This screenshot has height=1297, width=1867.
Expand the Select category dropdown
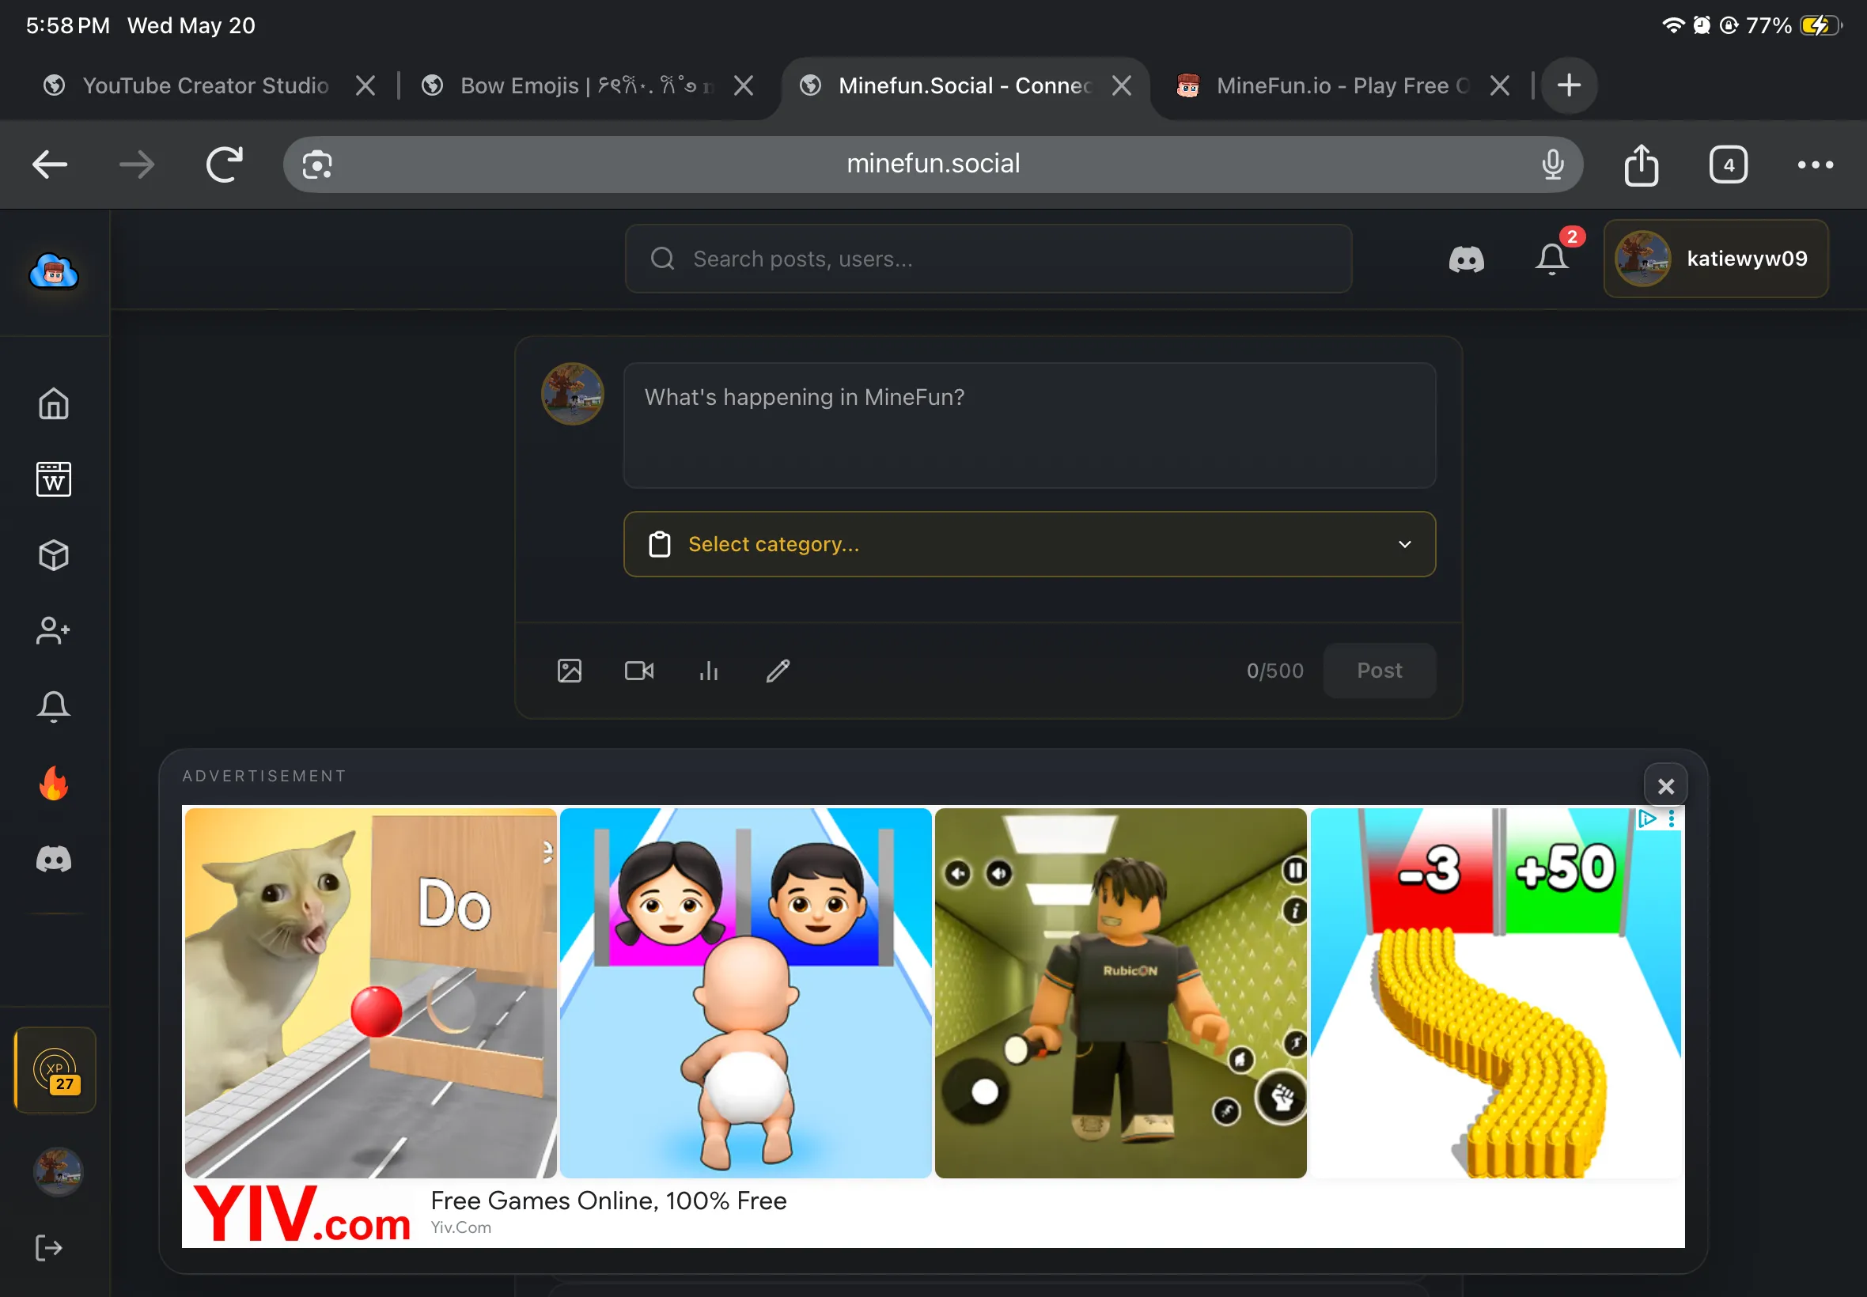tap(1029, 543)
